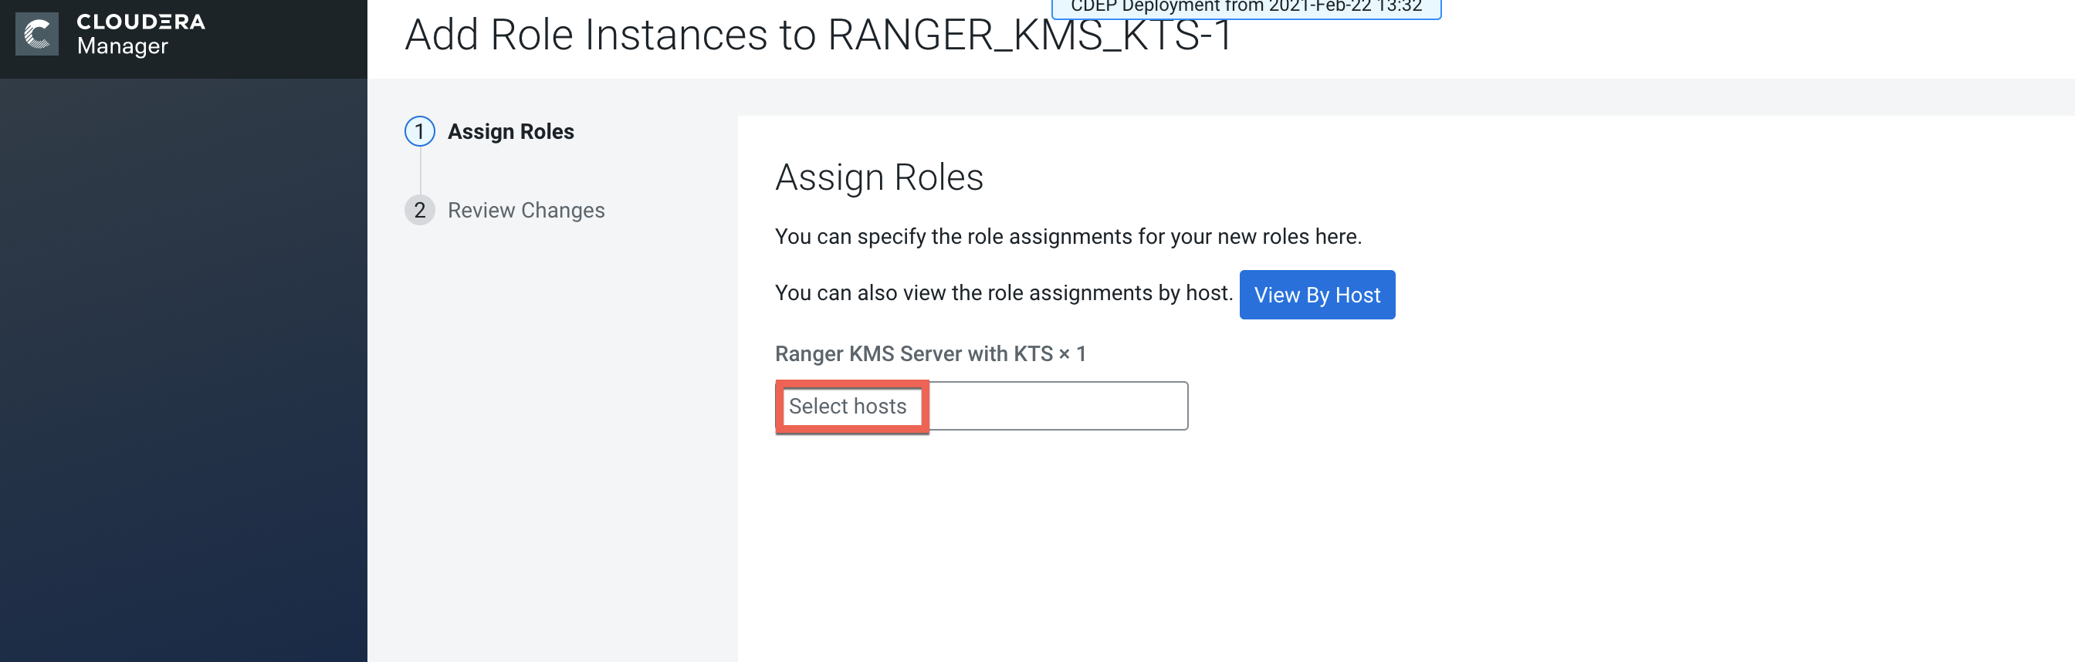Click the step 2 circle icon
The height and width of the screenshot is (662, 2075).
click(x=419, y=210)
